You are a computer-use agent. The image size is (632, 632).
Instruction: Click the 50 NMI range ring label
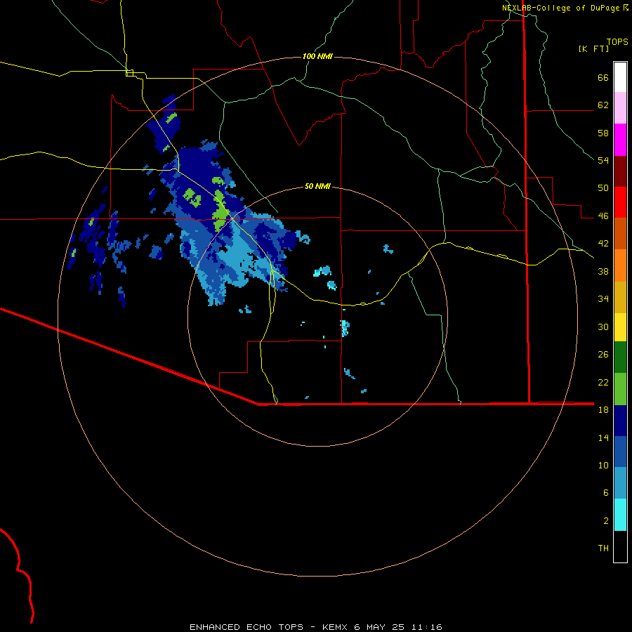[317, 186]
